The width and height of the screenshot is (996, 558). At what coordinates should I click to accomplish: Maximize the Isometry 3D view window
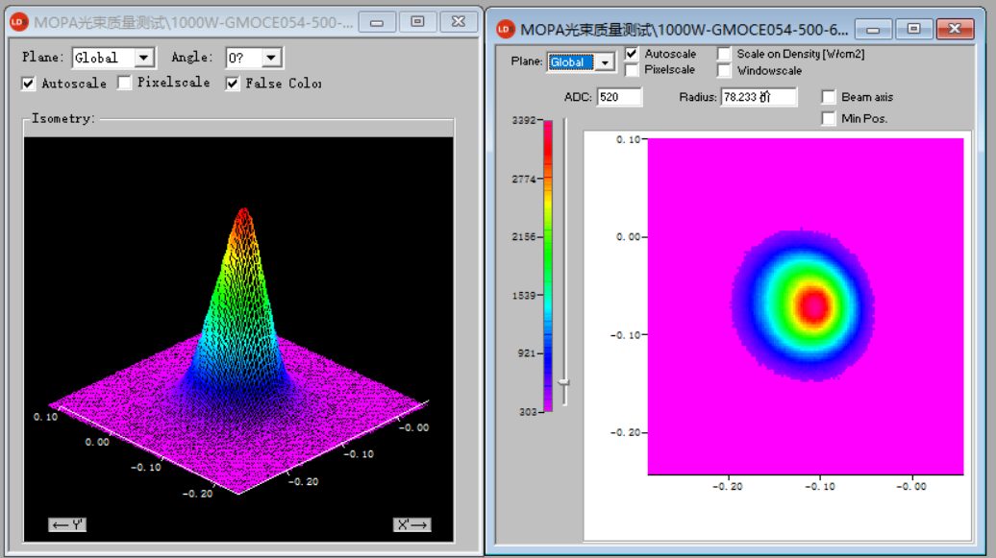click(417, 22)
